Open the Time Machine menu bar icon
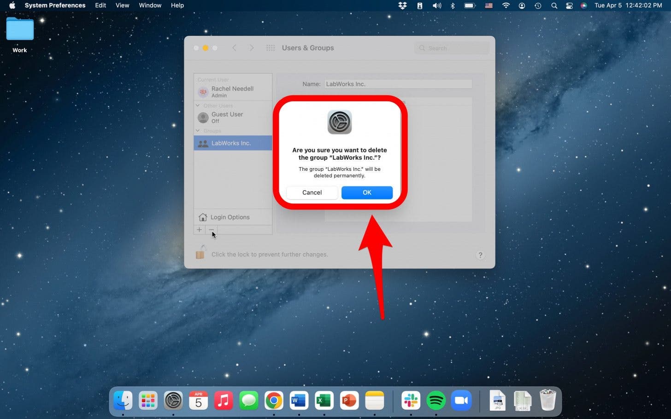 click(x=538, y=6)
